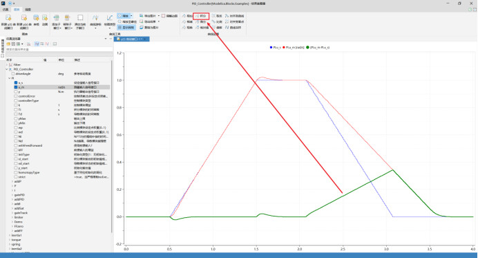Viewport: 478px width, 258px height.
Task: Click 曲线采样 curve sampling tool
Action: click(233, 28)
